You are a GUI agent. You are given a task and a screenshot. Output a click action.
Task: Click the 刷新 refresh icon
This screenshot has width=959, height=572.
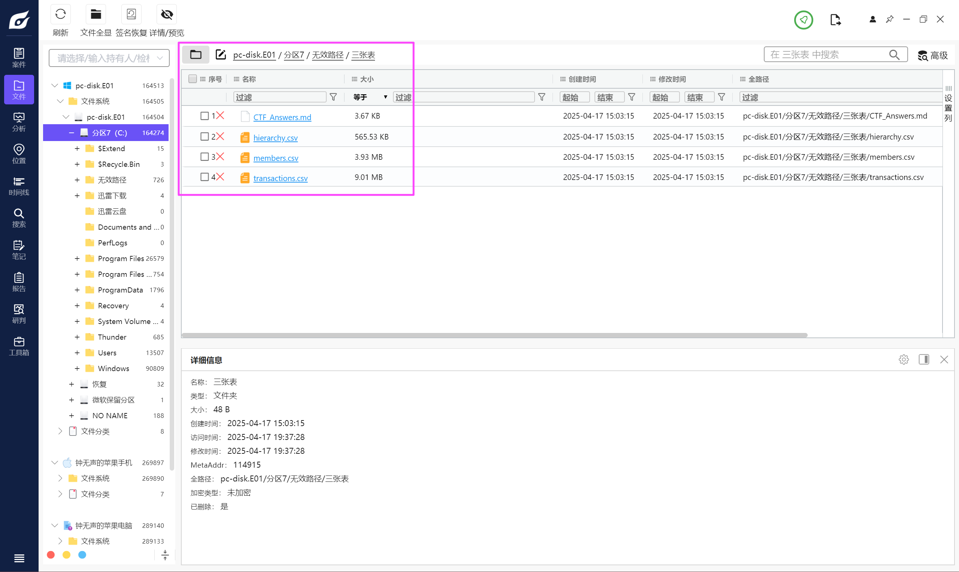pos(60,15)
